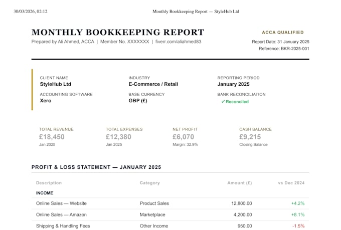Click the 'Other Income' category cell
The image size is (341, 230).
[x=154, y=226]
